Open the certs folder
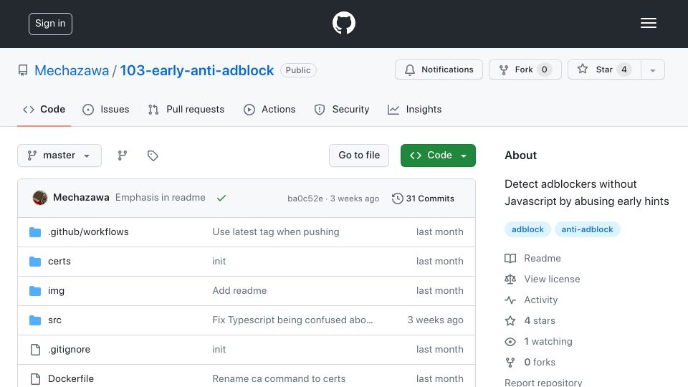688x387 pixels. point(59,261)
